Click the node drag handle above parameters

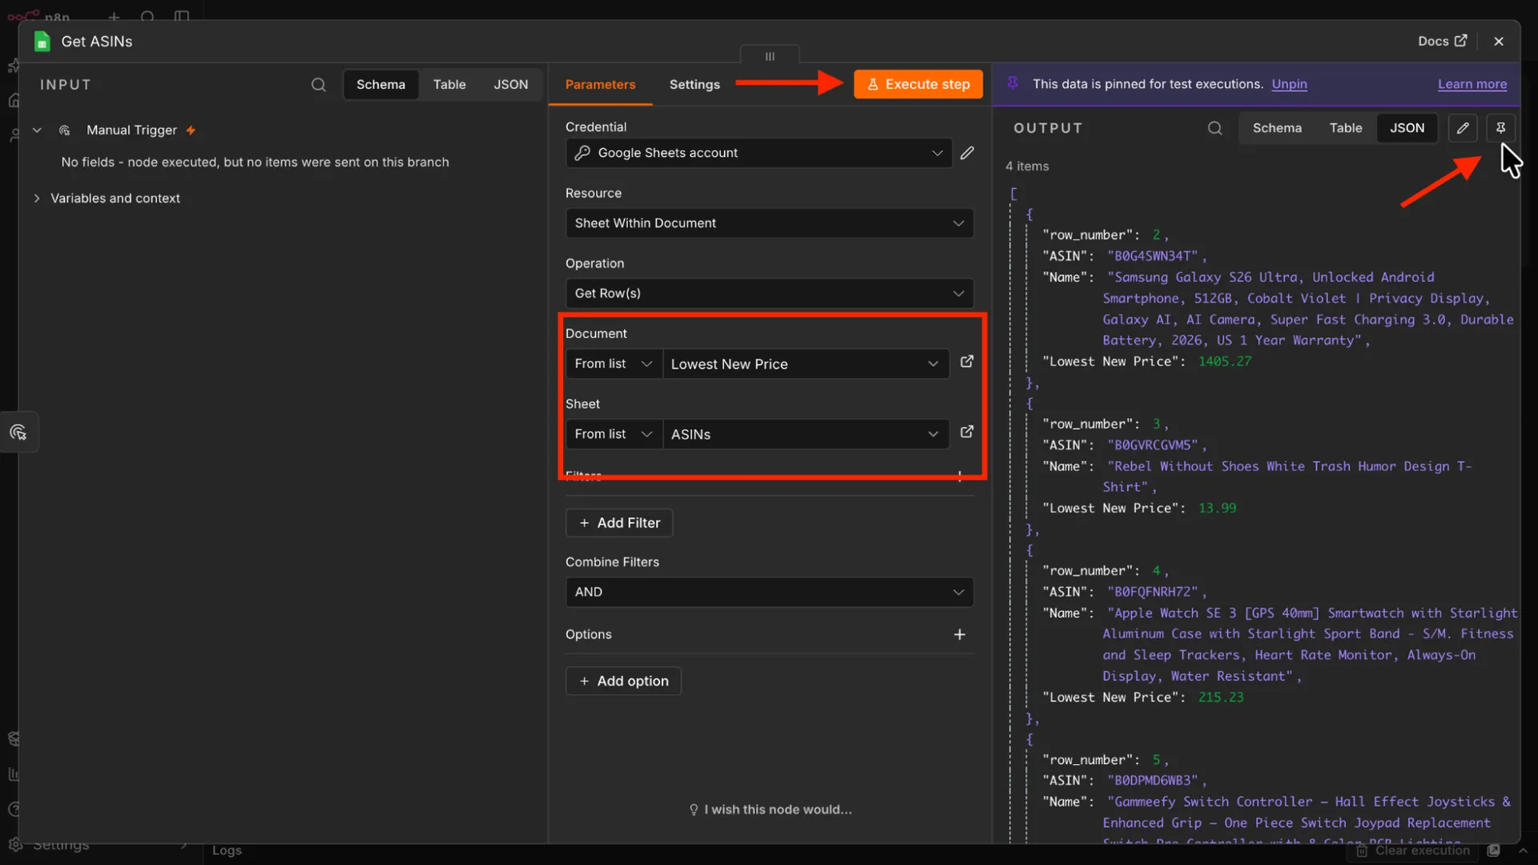[x=770, y=56]
